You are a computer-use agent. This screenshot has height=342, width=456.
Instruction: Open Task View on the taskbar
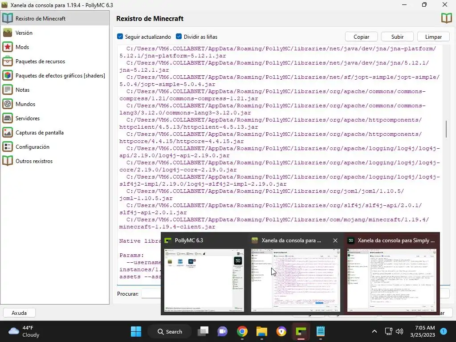(203, 331)
